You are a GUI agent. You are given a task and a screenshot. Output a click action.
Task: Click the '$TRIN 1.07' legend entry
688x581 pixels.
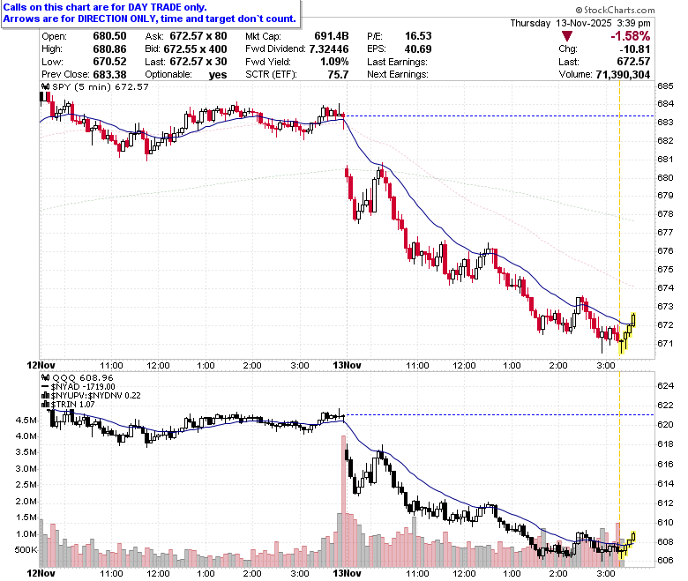(72, 405)
